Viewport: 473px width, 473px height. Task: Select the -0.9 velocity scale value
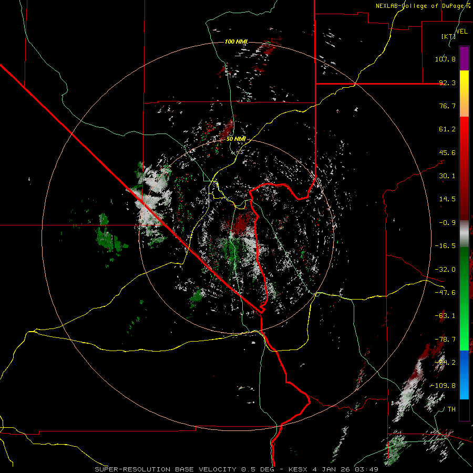click(447, 223)
